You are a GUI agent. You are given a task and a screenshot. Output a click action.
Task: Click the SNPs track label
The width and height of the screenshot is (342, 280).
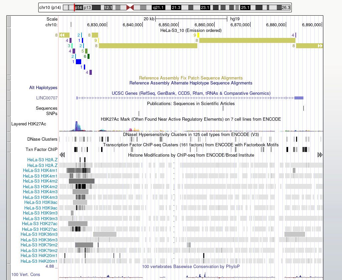click(52, 113)
